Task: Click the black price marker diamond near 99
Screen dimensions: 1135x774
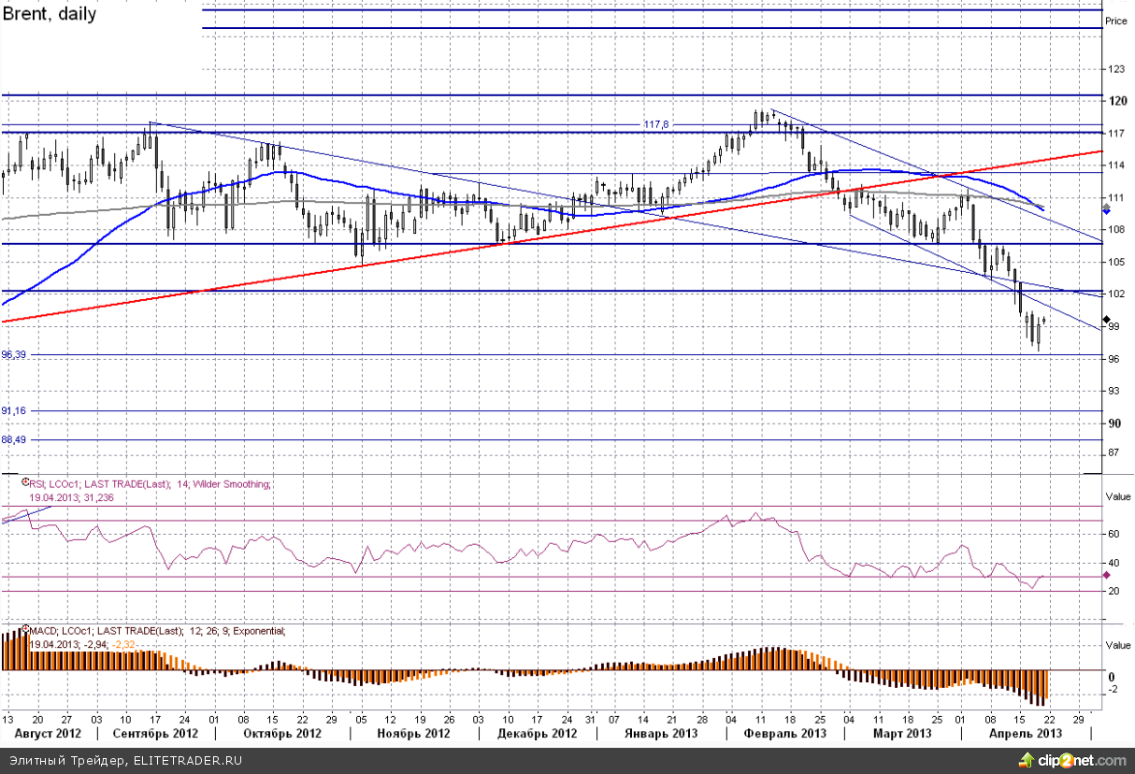Action: point(1106,321)
